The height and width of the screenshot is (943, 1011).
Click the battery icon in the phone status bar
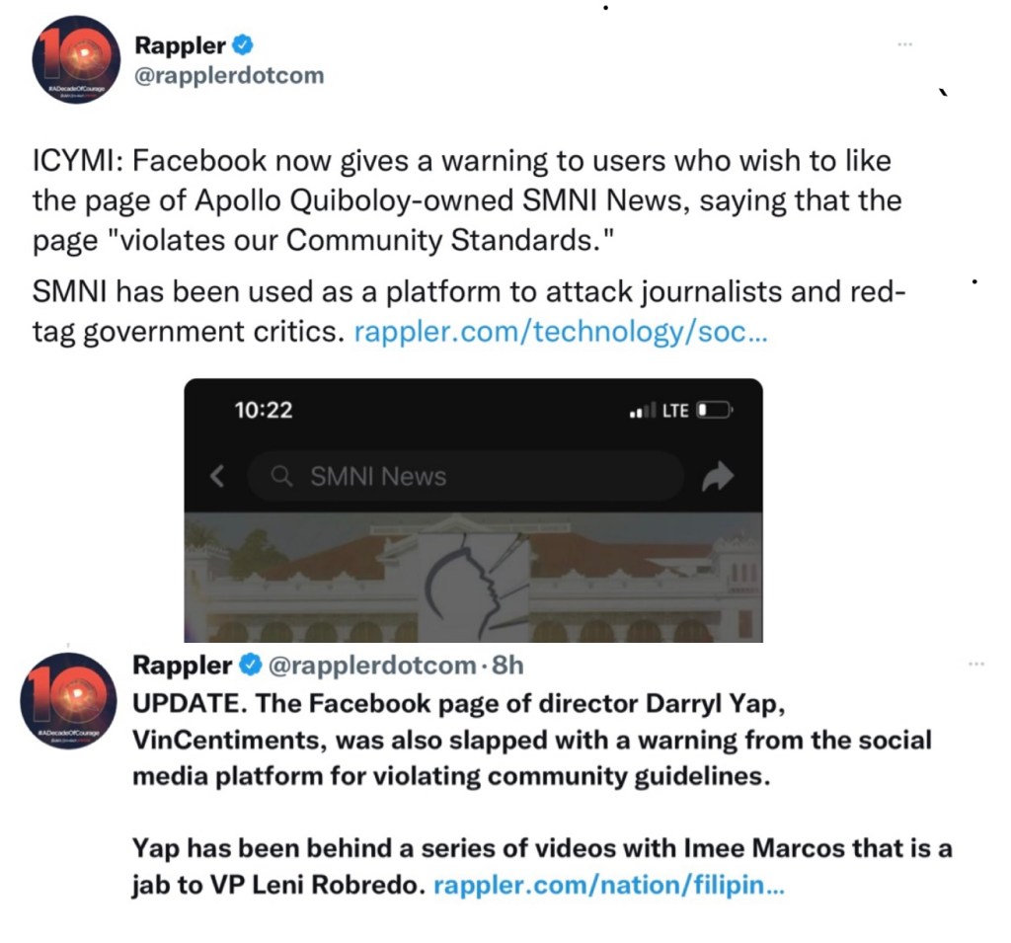coord(715,410)
